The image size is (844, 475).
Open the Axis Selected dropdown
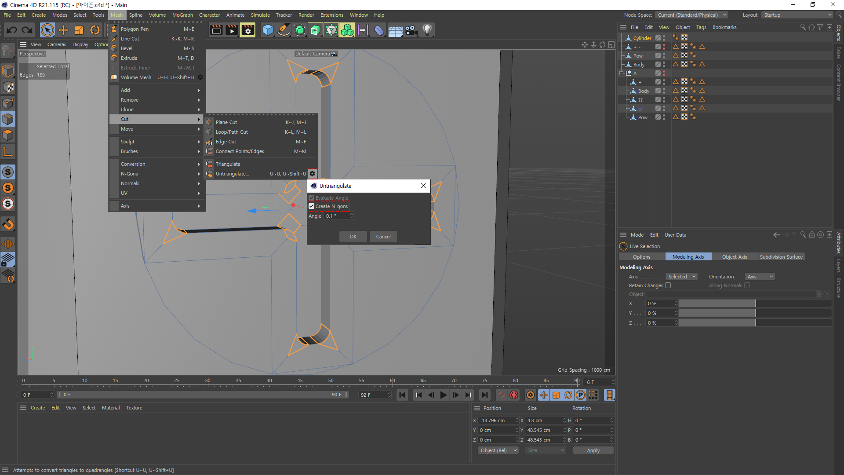click(x=681, y=277)
